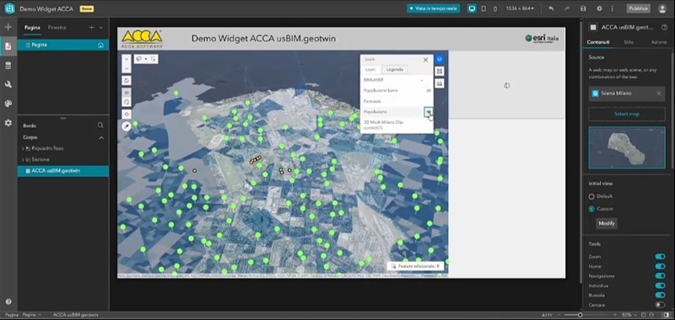This screenshot has height=320, width=675.
Task: Open the Insert widget plus panel
Action: pos(8,27)
